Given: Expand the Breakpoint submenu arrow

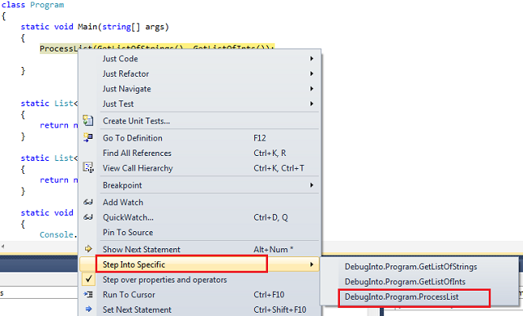Looking at the screenshot, I should (x=311, y=185).
